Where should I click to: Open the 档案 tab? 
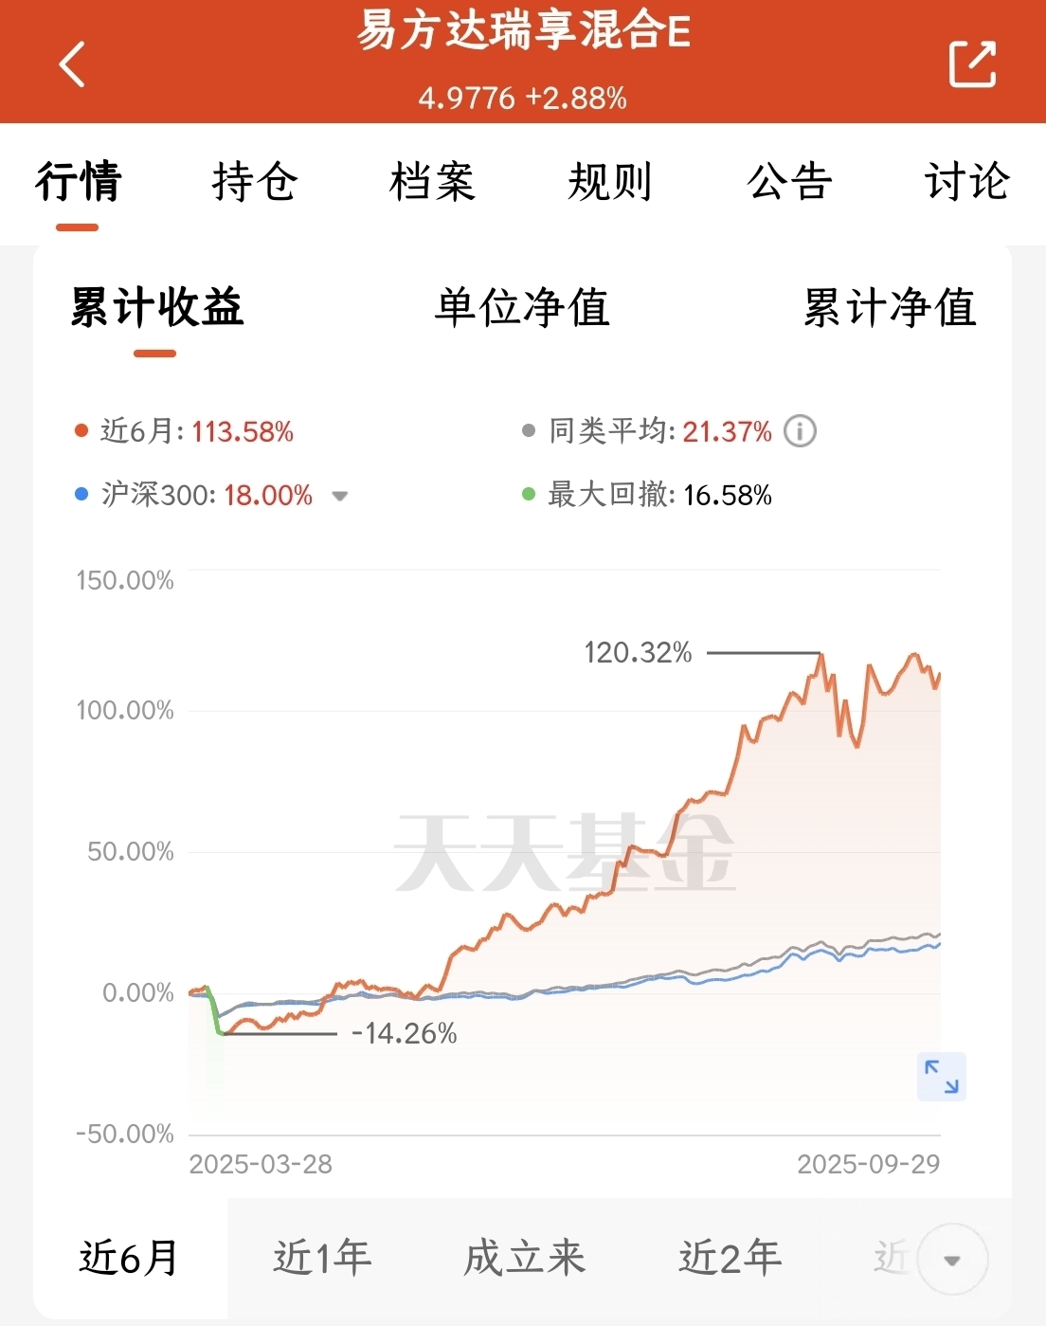coord(432,181)
